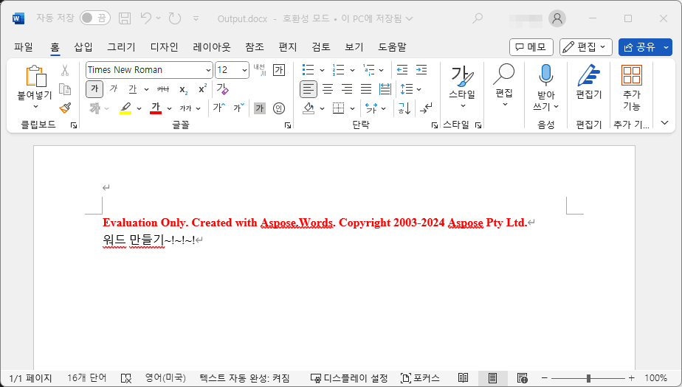
Task: Open the Comments (메모) button
Action: (531, 47)
